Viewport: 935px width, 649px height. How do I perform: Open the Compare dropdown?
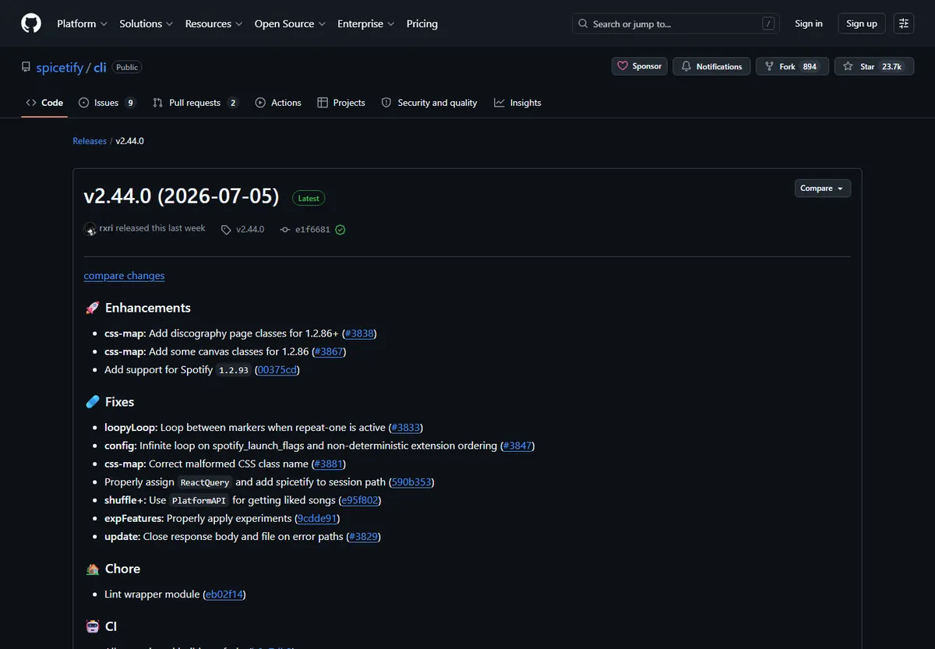point(823,189)
